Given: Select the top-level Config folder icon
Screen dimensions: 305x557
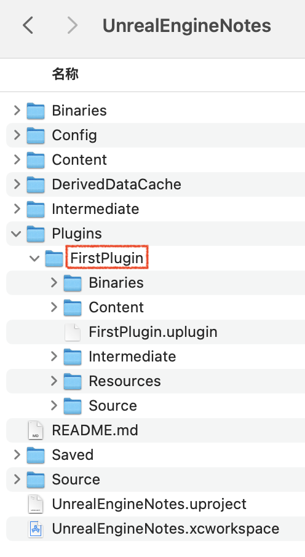Looking at the screenshot, I should point(36,135).
